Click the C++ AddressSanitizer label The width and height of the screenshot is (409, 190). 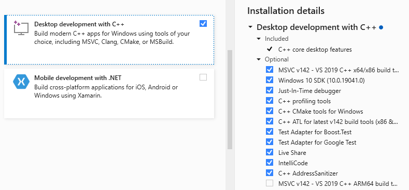(308, 173)
